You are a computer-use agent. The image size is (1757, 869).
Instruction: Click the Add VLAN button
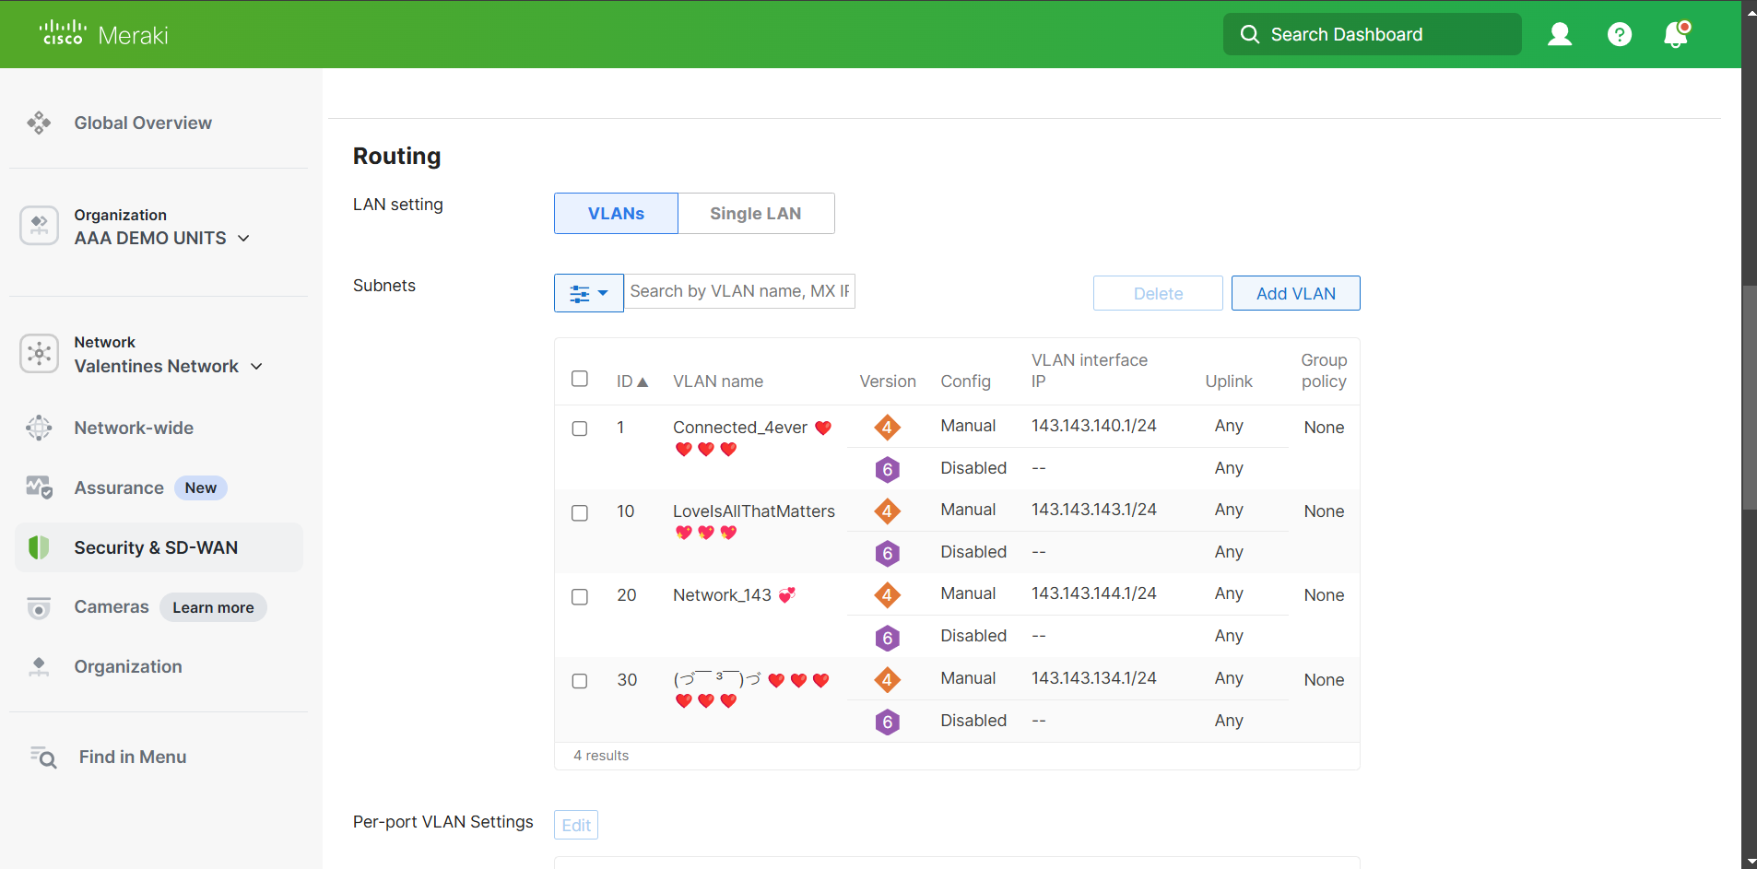(x=1294, y=292)
